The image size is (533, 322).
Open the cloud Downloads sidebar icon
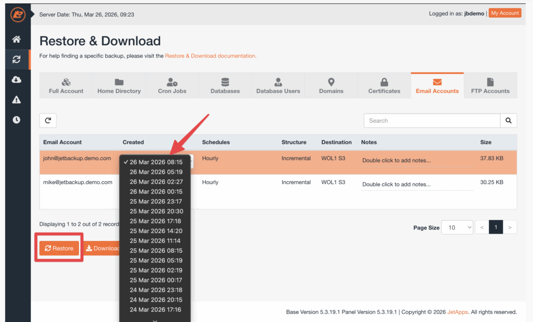pos(17,80)
